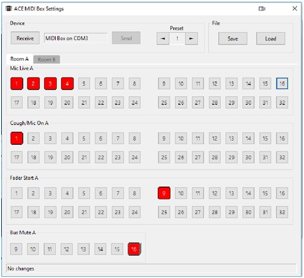Click the preset number field
Image resolution: width=304 pixels, height=278 pixels.
tap(177, 39)
